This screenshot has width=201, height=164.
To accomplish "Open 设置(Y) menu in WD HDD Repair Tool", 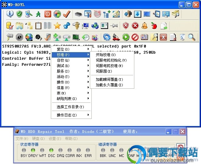I will tap(55, 139).
